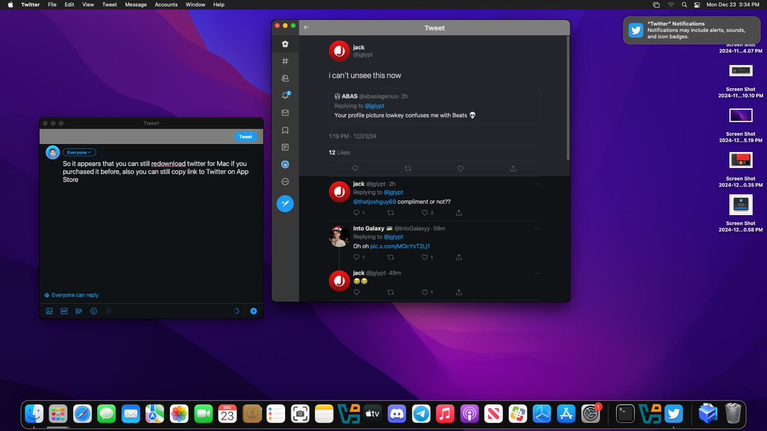The width and height of the screenshot is (767, 431).
Task: Retweet the main 'i can't unsee this now' tweet
Action: click(408, 169)
